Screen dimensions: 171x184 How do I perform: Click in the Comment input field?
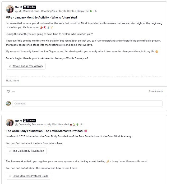pos(87,104)
